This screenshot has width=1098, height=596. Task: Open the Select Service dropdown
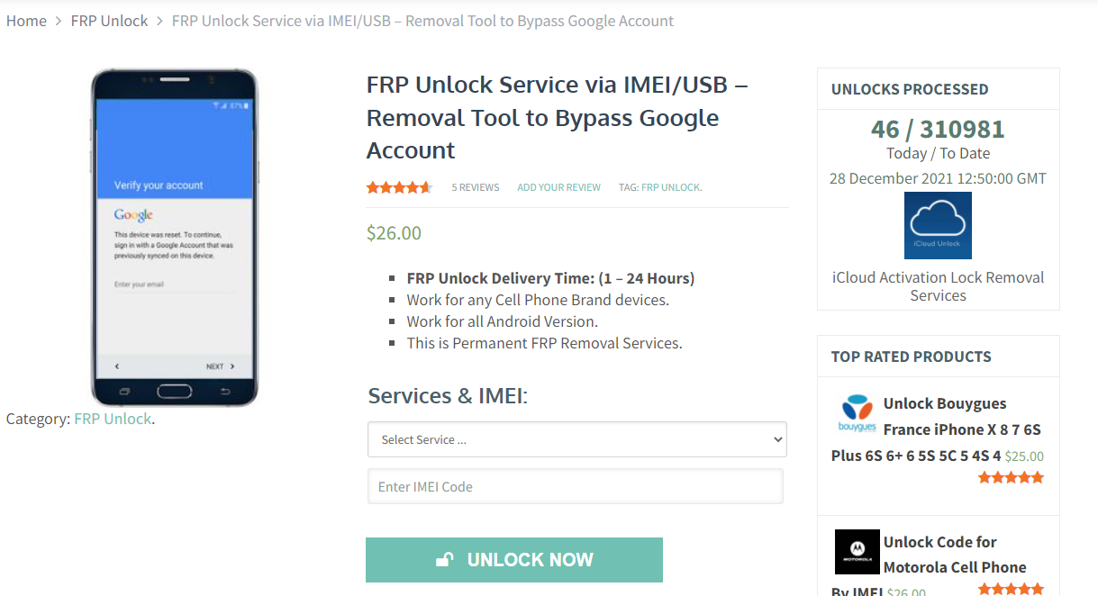click(576, 440)
